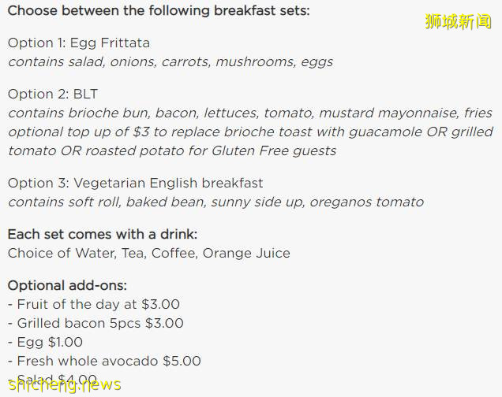The width and height of the screenshot is (502, 397).
Task: Click the 狮城新闻 watermark logo
Action: (458, 22)
